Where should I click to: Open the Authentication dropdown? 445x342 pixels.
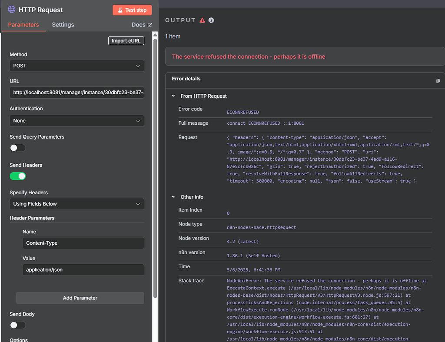pos(76,120)
